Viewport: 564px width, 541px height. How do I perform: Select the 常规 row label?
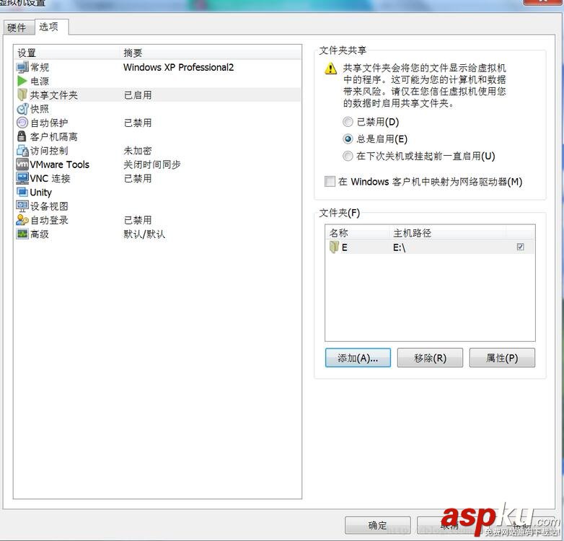[40, 67]
